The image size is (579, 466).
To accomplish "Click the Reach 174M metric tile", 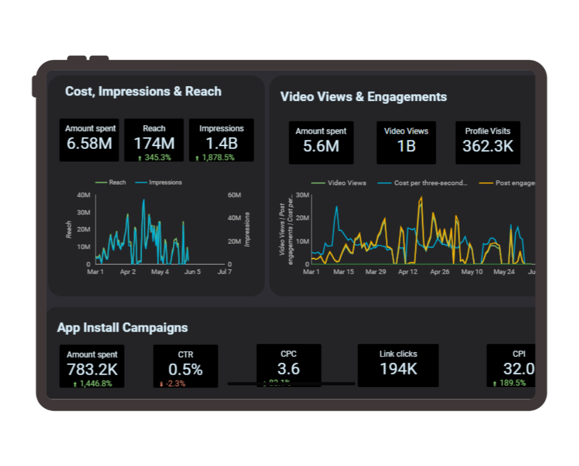I will tap(154, 140).
